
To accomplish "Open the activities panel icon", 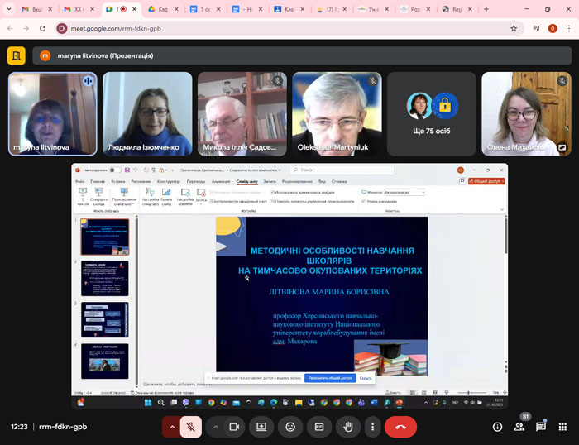I will point(562,427).
